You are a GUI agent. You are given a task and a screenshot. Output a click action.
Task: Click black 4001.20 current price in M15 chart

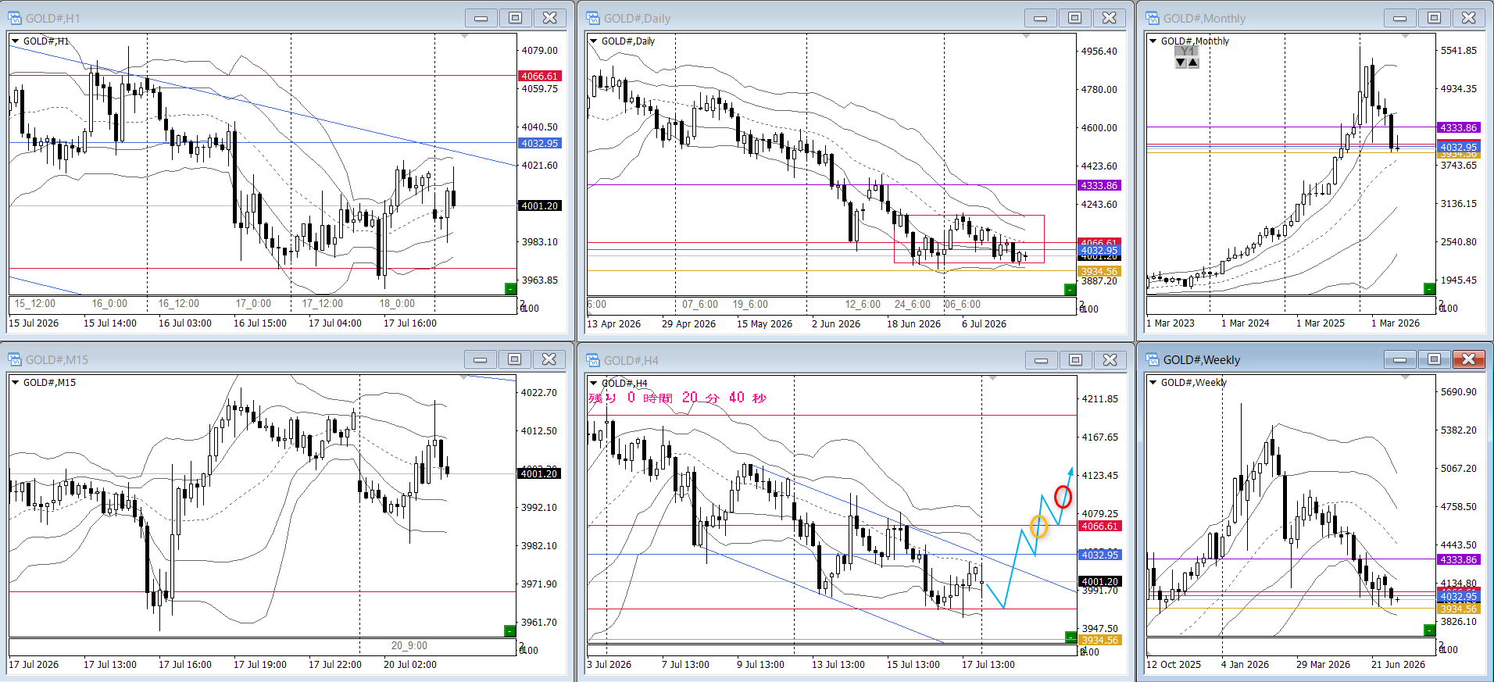(539, 473)
